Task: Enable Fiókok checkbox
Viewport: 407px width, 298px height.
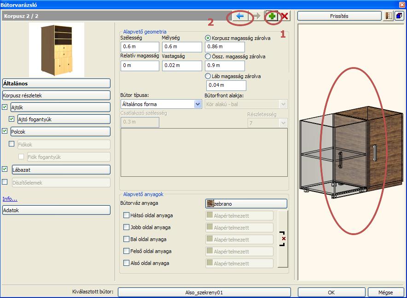Action: (x=12, y=144)
